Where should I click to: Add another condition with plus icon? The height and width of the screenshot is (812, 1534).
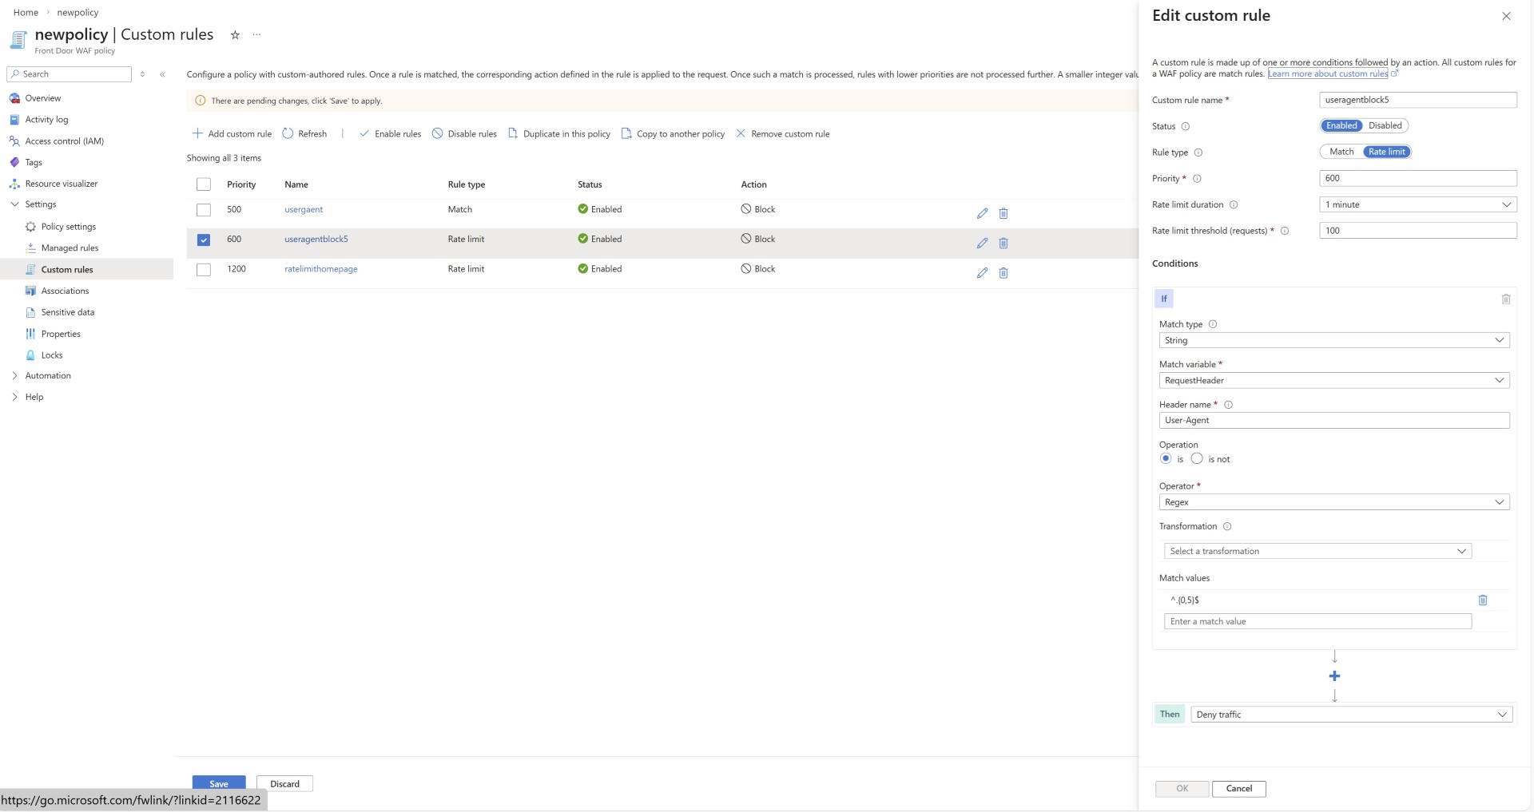click(x=1334, y=676)
